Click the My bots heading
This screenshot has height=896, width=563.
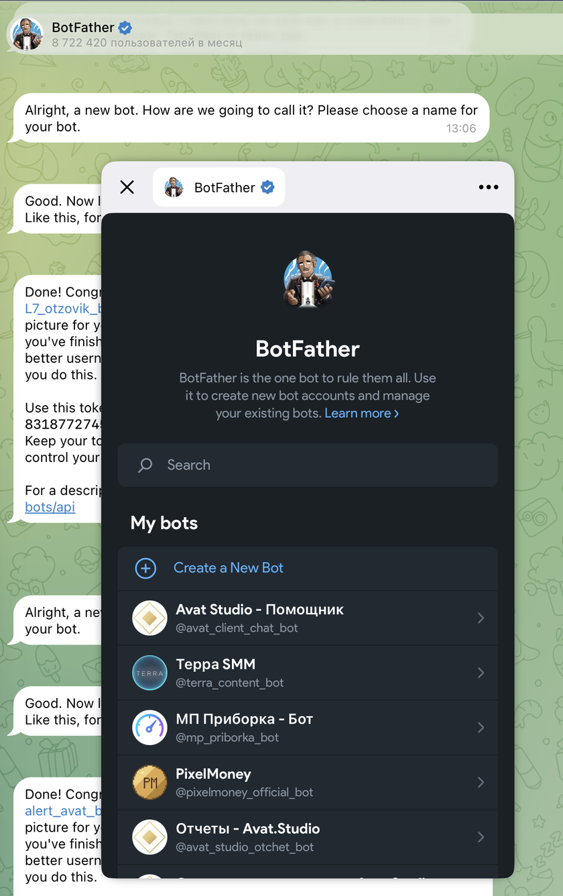click(164, 523)
